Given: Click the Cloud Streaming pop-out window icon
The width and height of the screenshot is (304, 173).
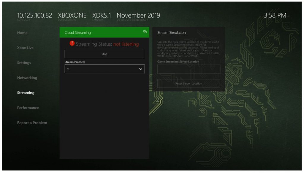Looking at the screenshot, I should (145, 31).
